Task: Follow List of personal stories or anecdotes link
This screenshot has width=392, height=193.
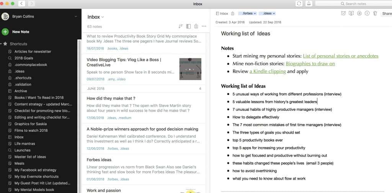Action: click(340, 56)
